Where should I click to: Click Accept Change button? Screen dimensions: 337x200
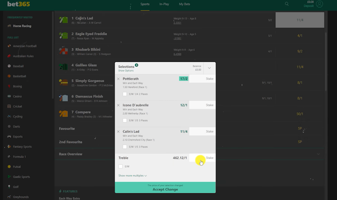click(165, 187)
